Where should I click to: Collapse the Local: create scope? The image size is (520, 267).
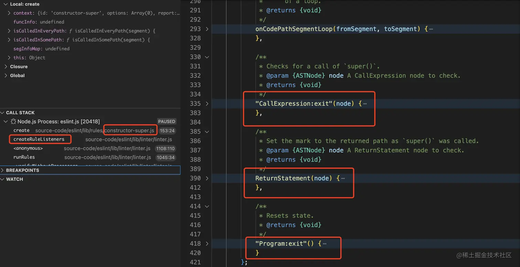6,4
